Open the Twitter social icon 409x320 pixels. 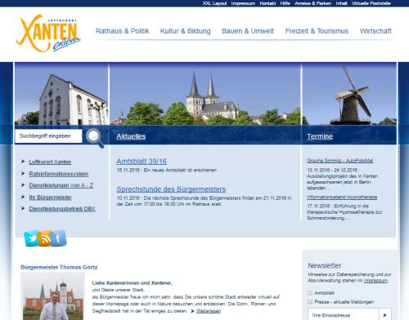32,238
